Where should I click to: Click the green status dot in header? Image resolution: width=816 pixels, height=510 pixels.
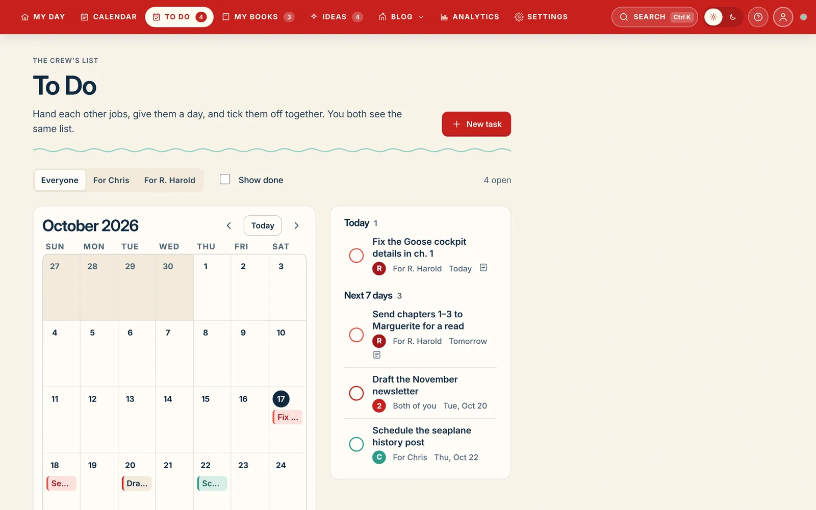coord(803,17)
